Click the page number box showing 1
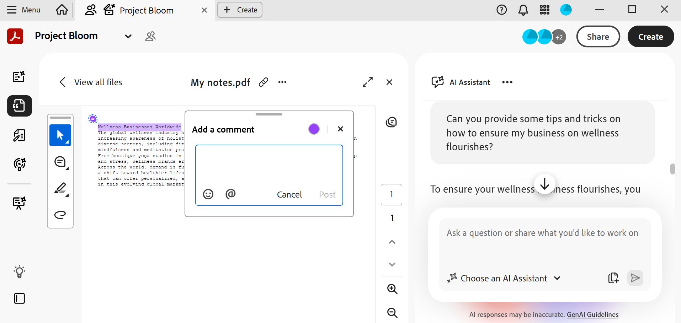Image resolution: width=681 pixels, height=323 pixels. pos(392,194)
